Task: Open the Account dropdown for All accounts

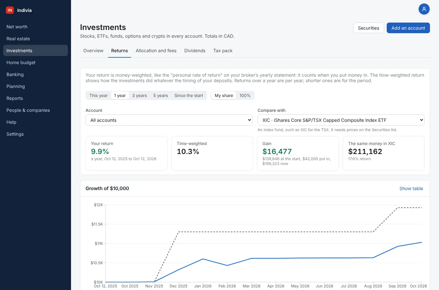Action: click(x=169, y=120)
